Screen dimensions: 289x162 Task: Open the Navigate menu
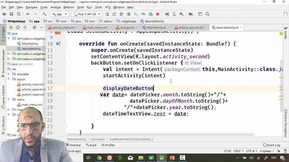pos(32,7)
